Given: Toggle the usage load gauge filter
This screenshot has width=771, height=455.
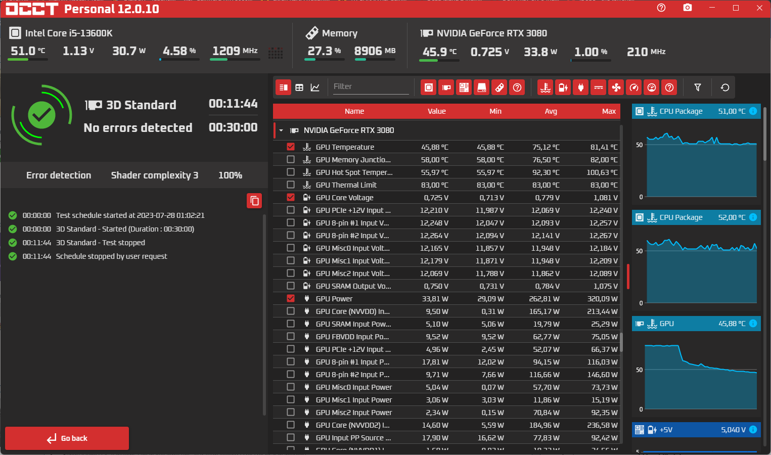Looking at the screenshot, I should point(652,87).
